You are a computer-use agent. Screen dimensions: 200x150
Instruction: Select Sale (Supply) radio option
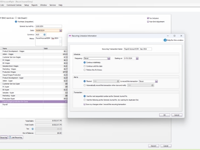click(16, 18)
